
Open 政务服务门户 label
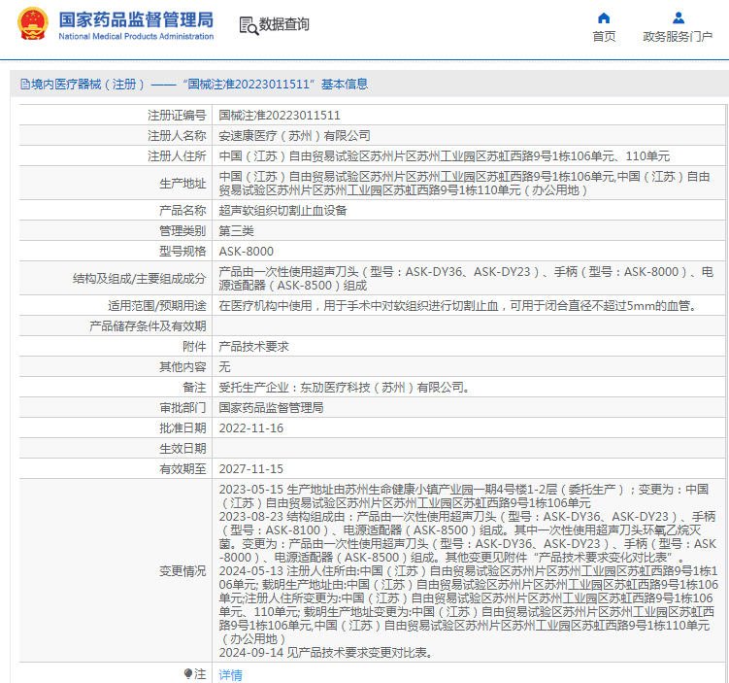click(678, 36)
